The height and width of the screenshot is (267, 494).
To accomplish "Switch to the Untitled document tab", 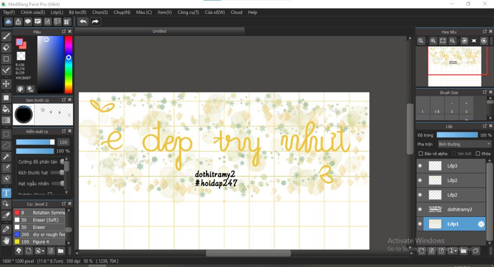I will coord(159,31).
